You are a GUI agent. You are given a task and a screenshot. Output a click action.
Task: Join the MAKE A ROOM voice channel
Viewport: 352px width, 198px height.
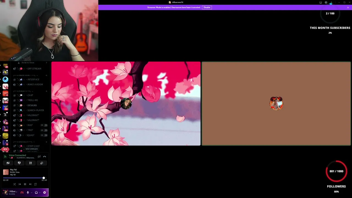click(31, 84)
